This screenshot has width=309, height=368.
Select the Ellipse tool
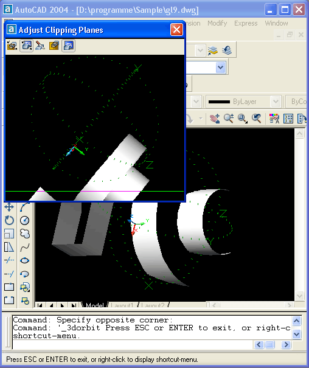pyautogui.click(x=25, y=260)
